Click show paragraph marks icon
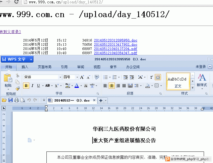Screen dimensions: 213x163 click(151, 77)
